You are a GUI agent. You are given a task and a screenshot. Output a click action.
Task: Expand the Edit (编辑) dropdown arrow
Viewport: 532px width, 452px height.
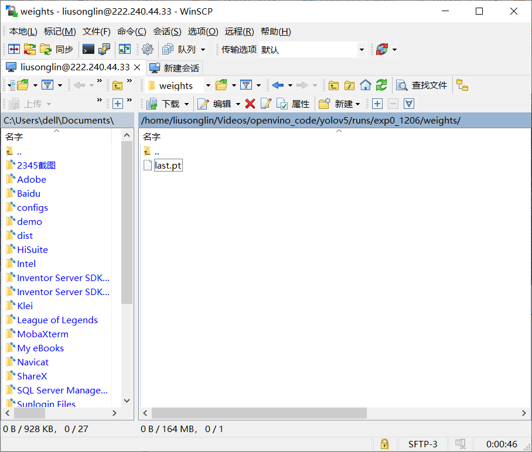[238, 104]
